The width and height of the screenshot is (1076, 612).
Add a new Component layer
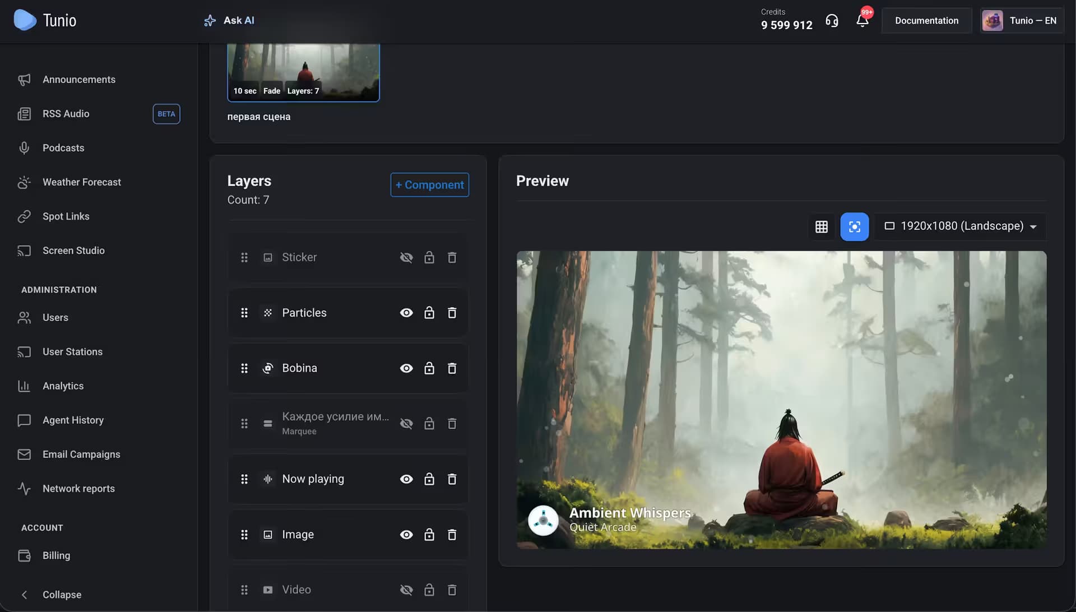point(429,185)
